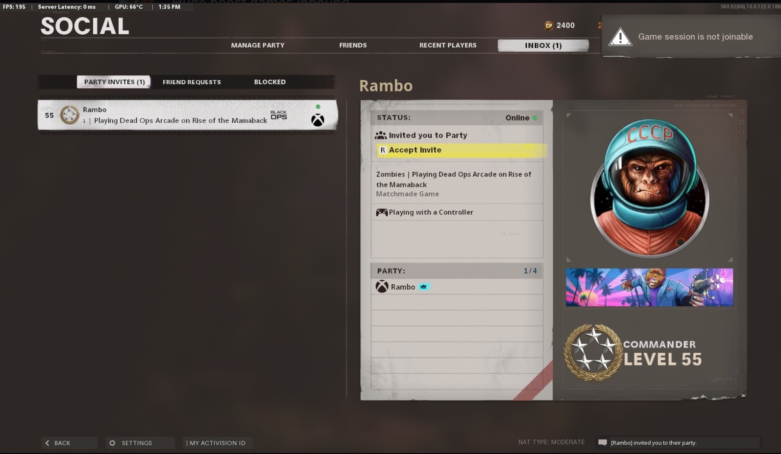Click the Commander five-star rank emblem
This screenshot has width=781, height=454.
pos(593,353)
